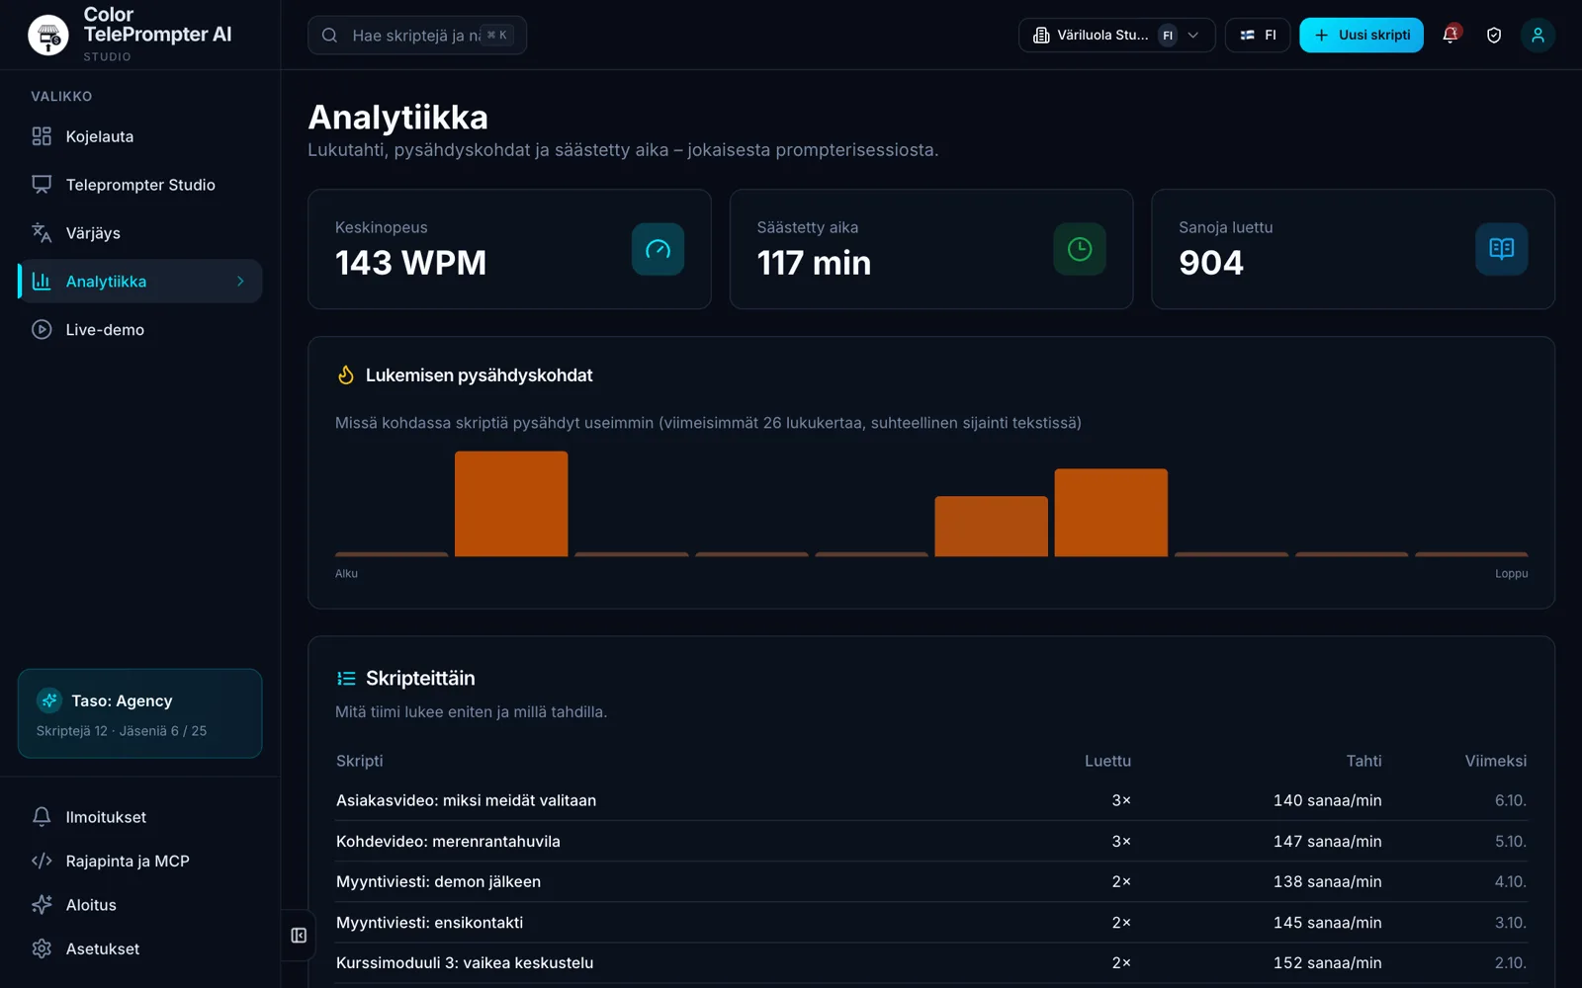Screen dimensions: 1582x988
Task: Select Värjäys in the sidebar menu
Action: (x=140, y=233)
